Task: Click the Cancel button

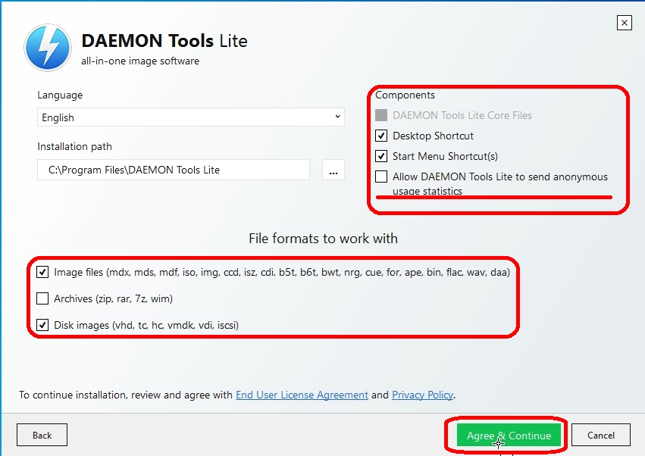Action: (x=600, y=435)
